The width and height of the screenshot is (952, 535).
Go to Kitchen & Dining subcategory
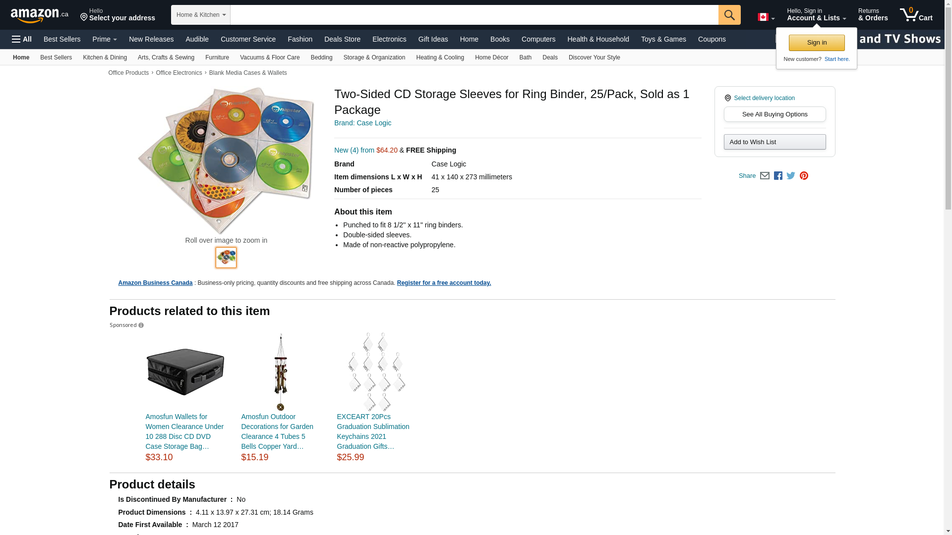pyautogui.click(x=105, y=57)
